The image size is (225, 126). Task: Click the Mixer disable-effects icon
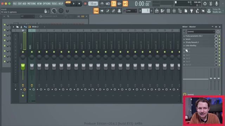tap(17, 27)
